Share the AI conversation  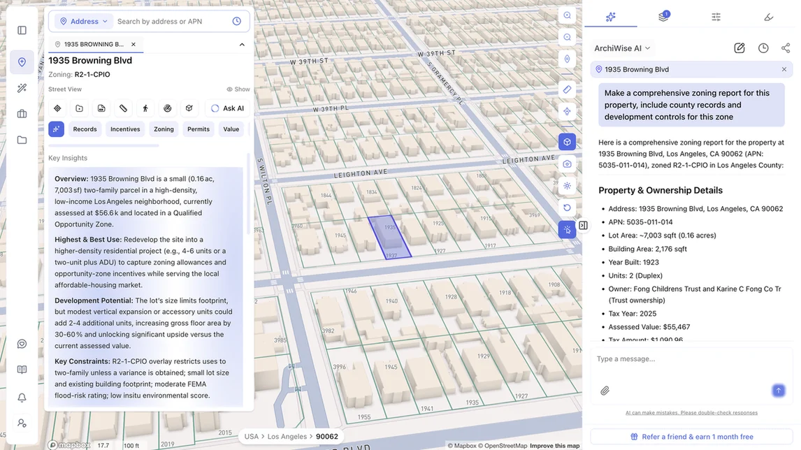coord(785,48)
